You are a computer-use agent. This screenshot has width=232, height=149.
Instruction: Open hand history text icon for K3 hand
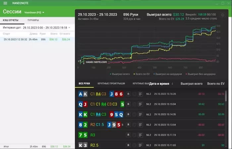[140, 145]
